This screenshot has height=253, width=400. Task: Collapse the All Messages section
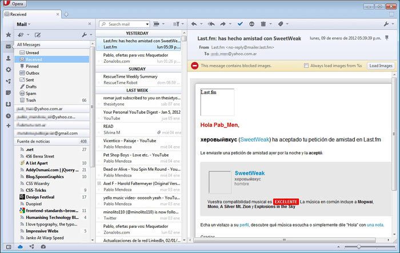point(52,45)
